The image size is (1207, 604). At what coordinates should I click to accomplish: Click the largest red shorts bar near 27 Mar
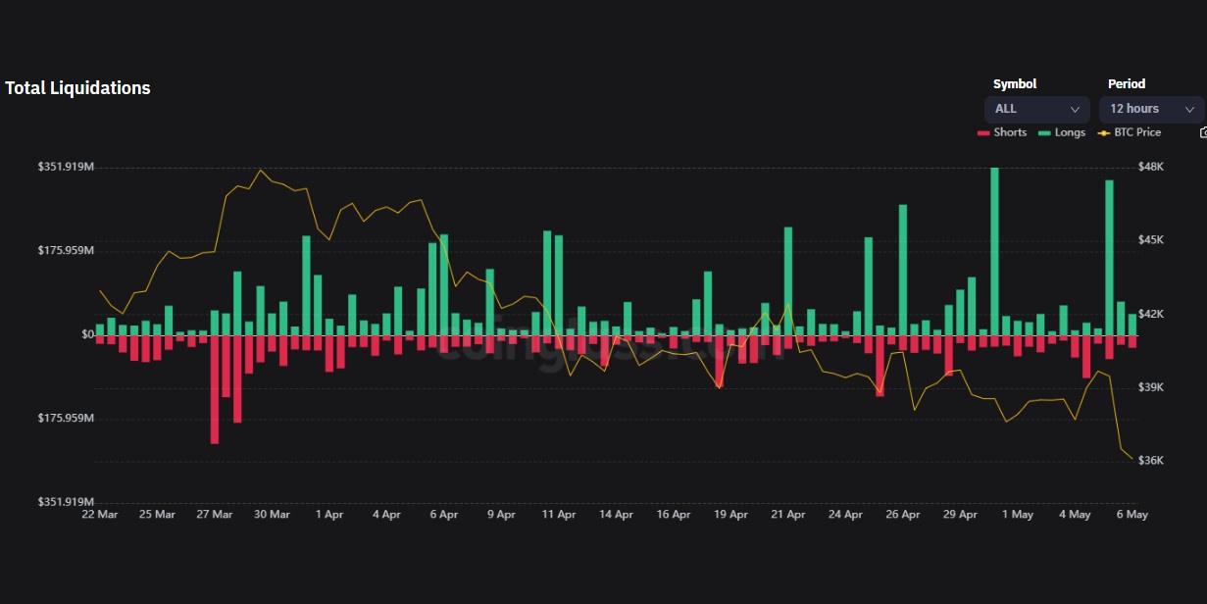click(x=215, y=389)
